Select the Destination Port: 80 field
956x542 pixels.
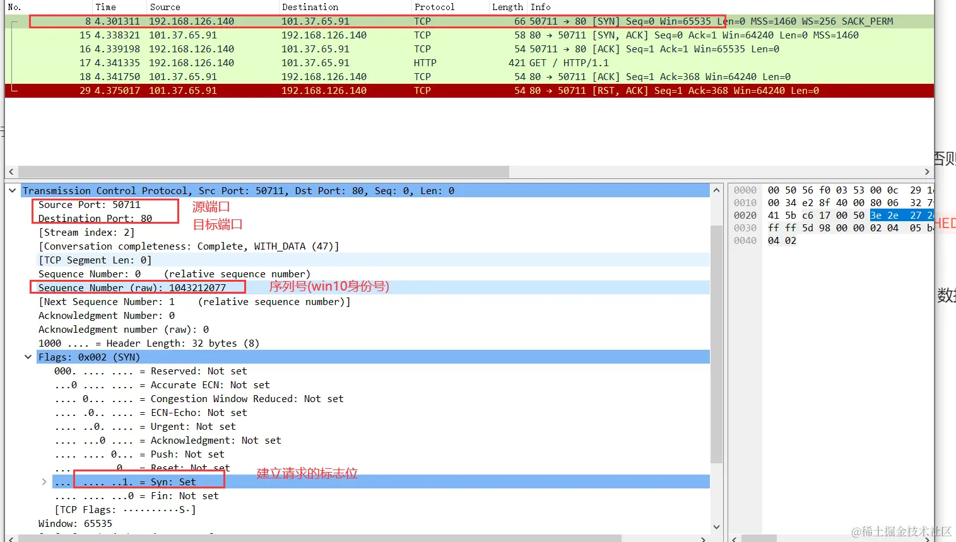pyautogui.click(x=95, y=218)
